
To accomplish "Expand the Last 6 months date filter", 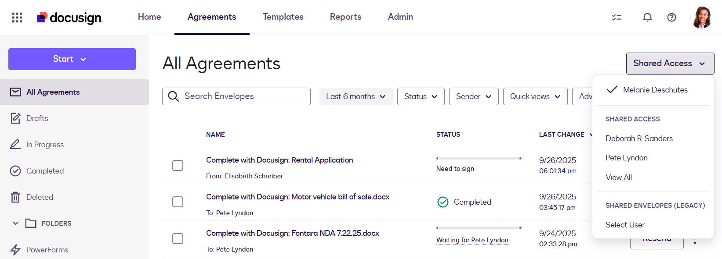I will (x=356, y=96).
